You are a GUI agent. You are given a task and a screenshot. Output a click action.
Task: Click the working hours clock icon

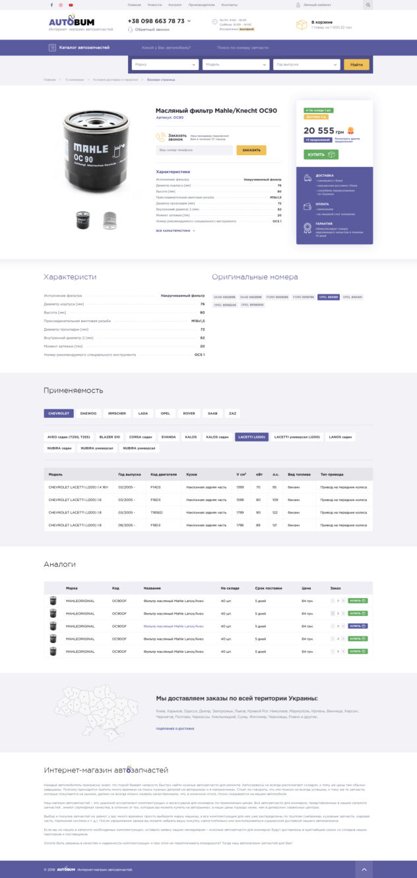point(214,22)
